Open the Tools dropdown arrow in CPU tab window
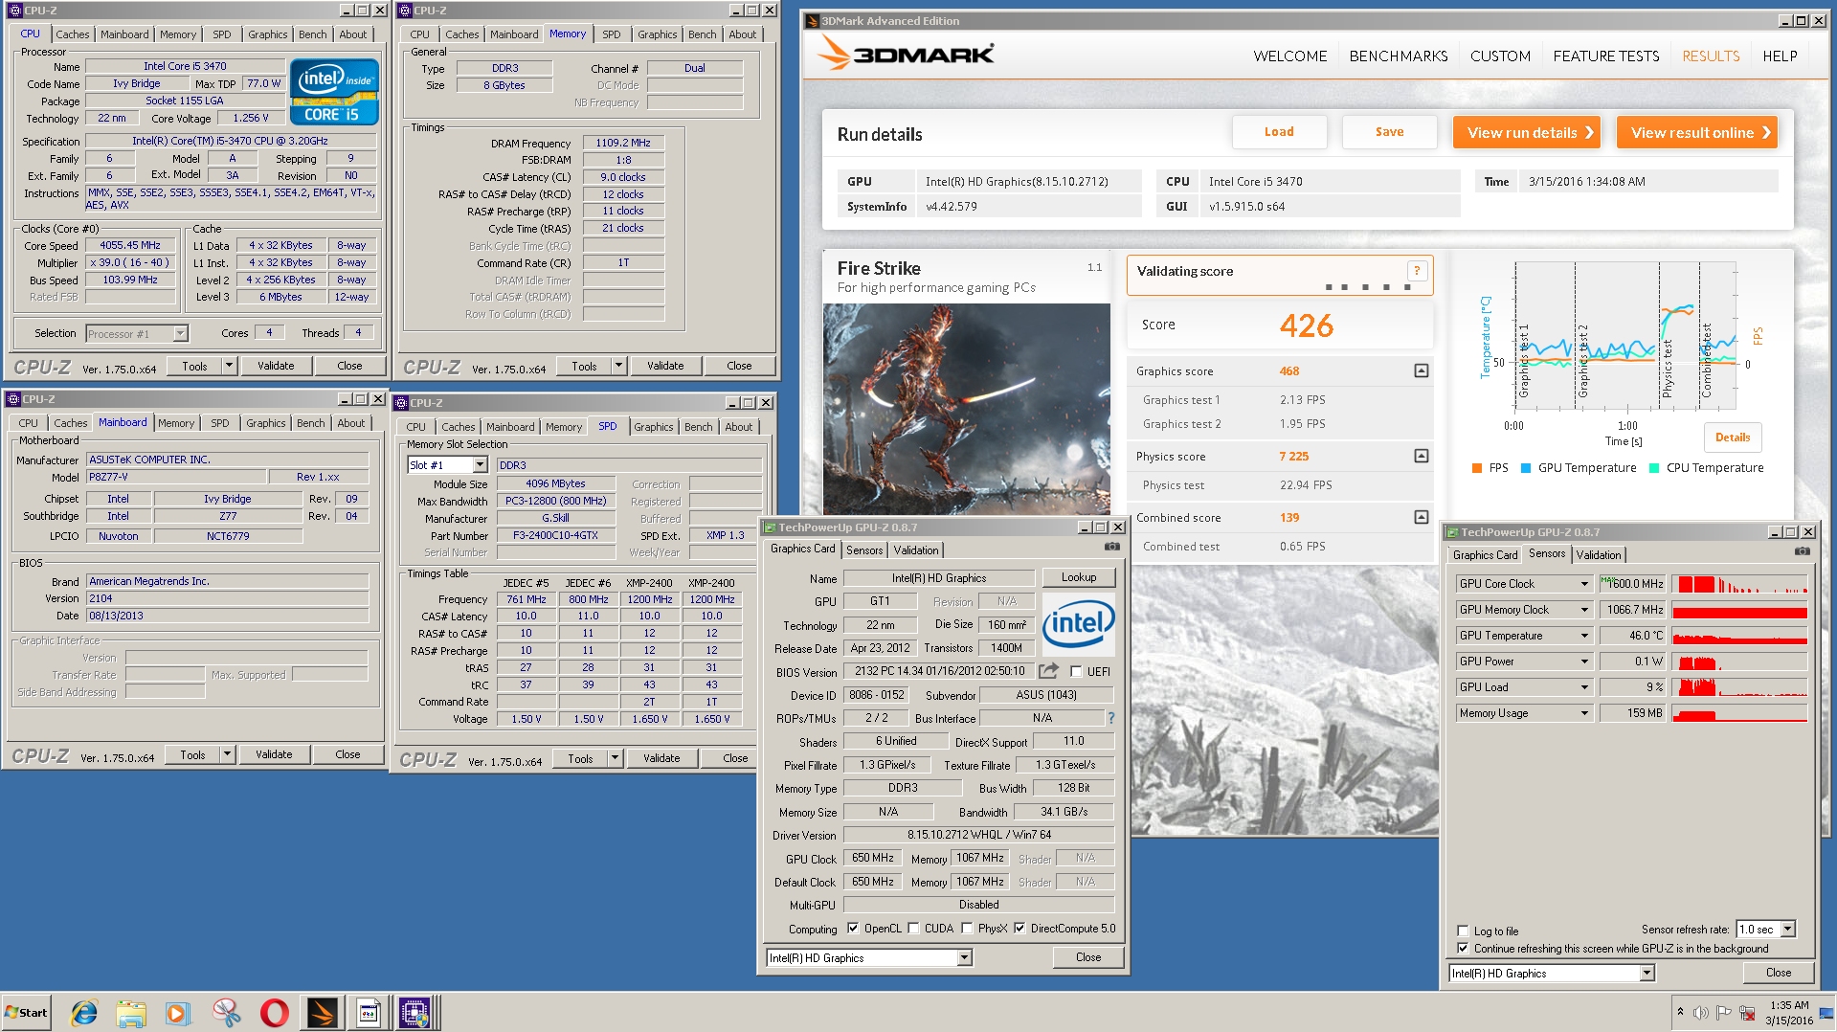Image resolution: width=1837 pixels, height=1032 pixels. [229, 366]
